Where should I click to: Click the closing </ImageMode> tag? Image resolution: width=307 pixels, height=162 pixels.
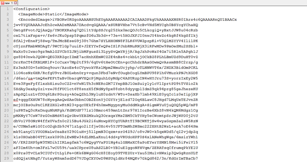tap(74, 14)
